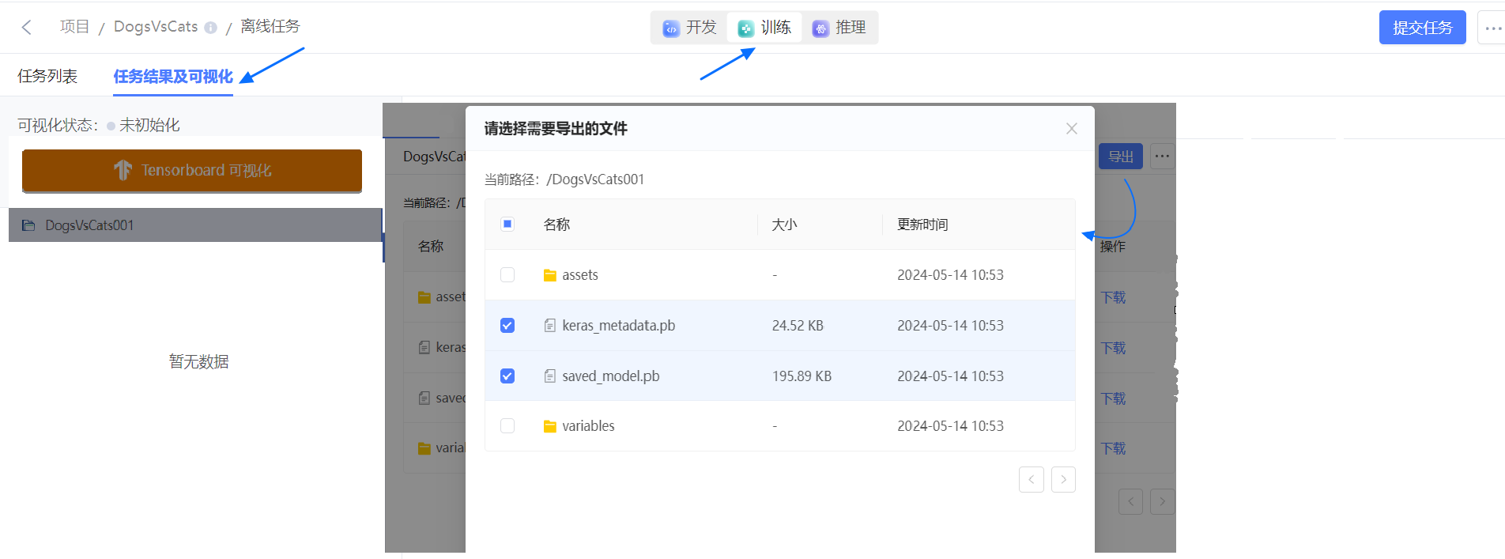Click the info icon beside DogsVsCats
1505x559 pixels.
click(x=210, y=28)
